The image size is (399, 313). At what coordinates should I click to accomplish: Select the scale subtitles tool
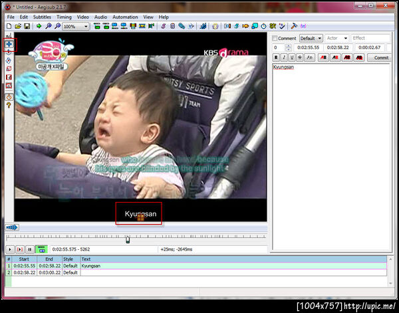(9, 69)
